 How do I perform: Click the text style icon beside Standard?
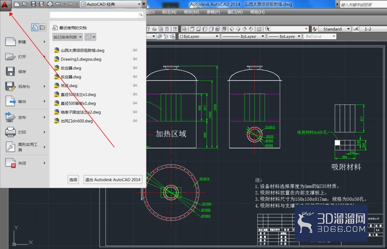(x=314, y=29)
